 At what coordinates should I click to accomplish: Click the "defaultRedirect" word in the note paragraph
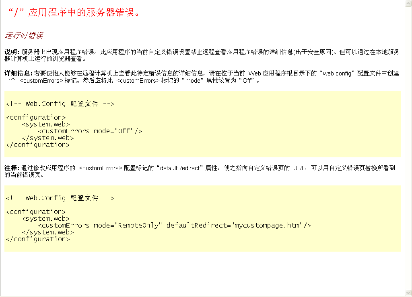coord(180,168)
